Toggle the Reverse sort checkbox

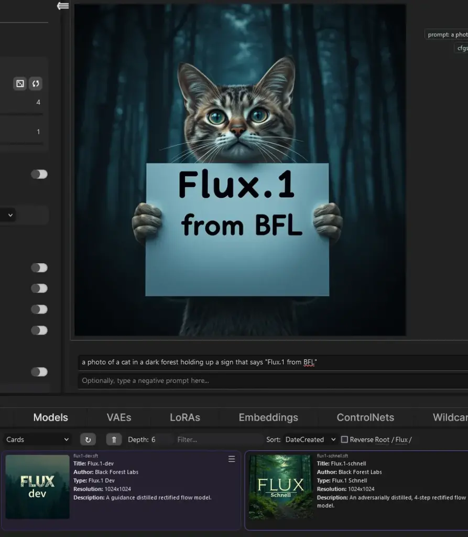(345, 439)
